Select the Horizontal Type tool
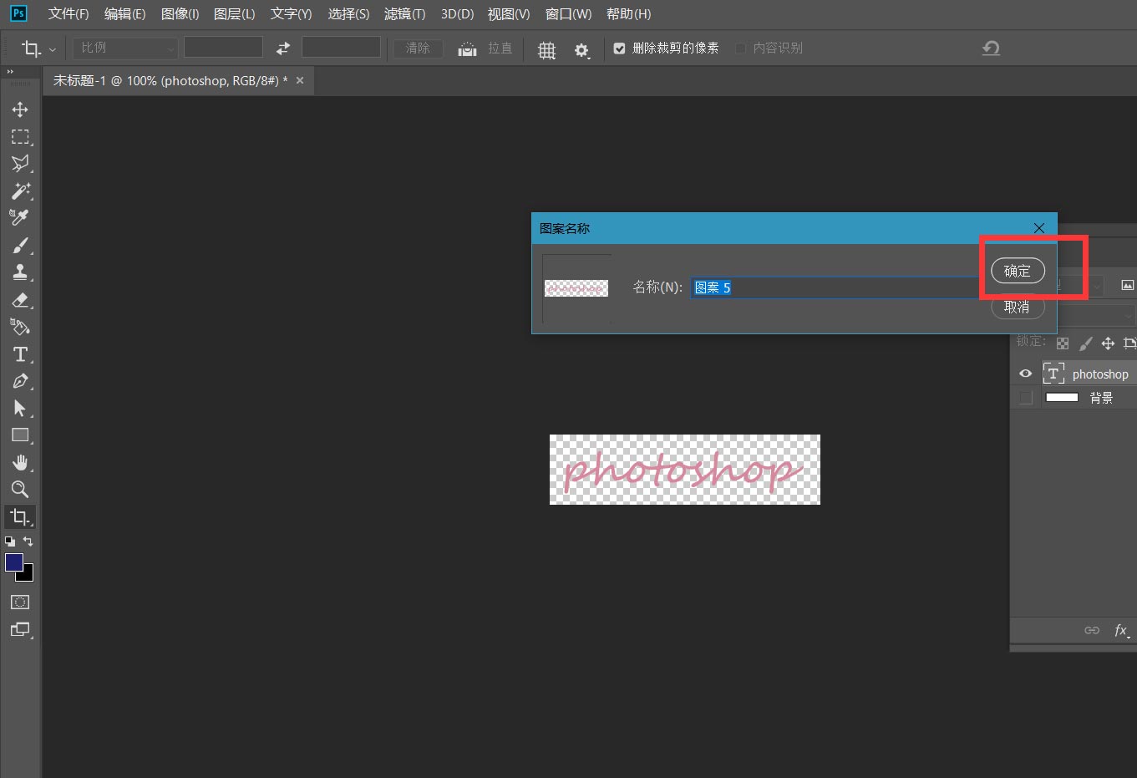The width and height of the screenshot is (1137, 778). [x=20, y=353]
